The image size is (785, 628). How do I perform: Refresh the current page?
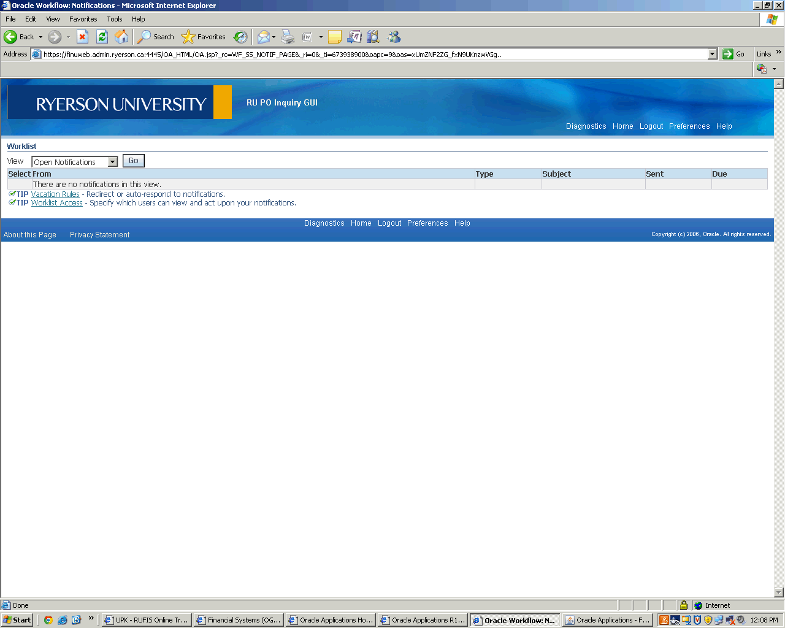tap(102, 37)
